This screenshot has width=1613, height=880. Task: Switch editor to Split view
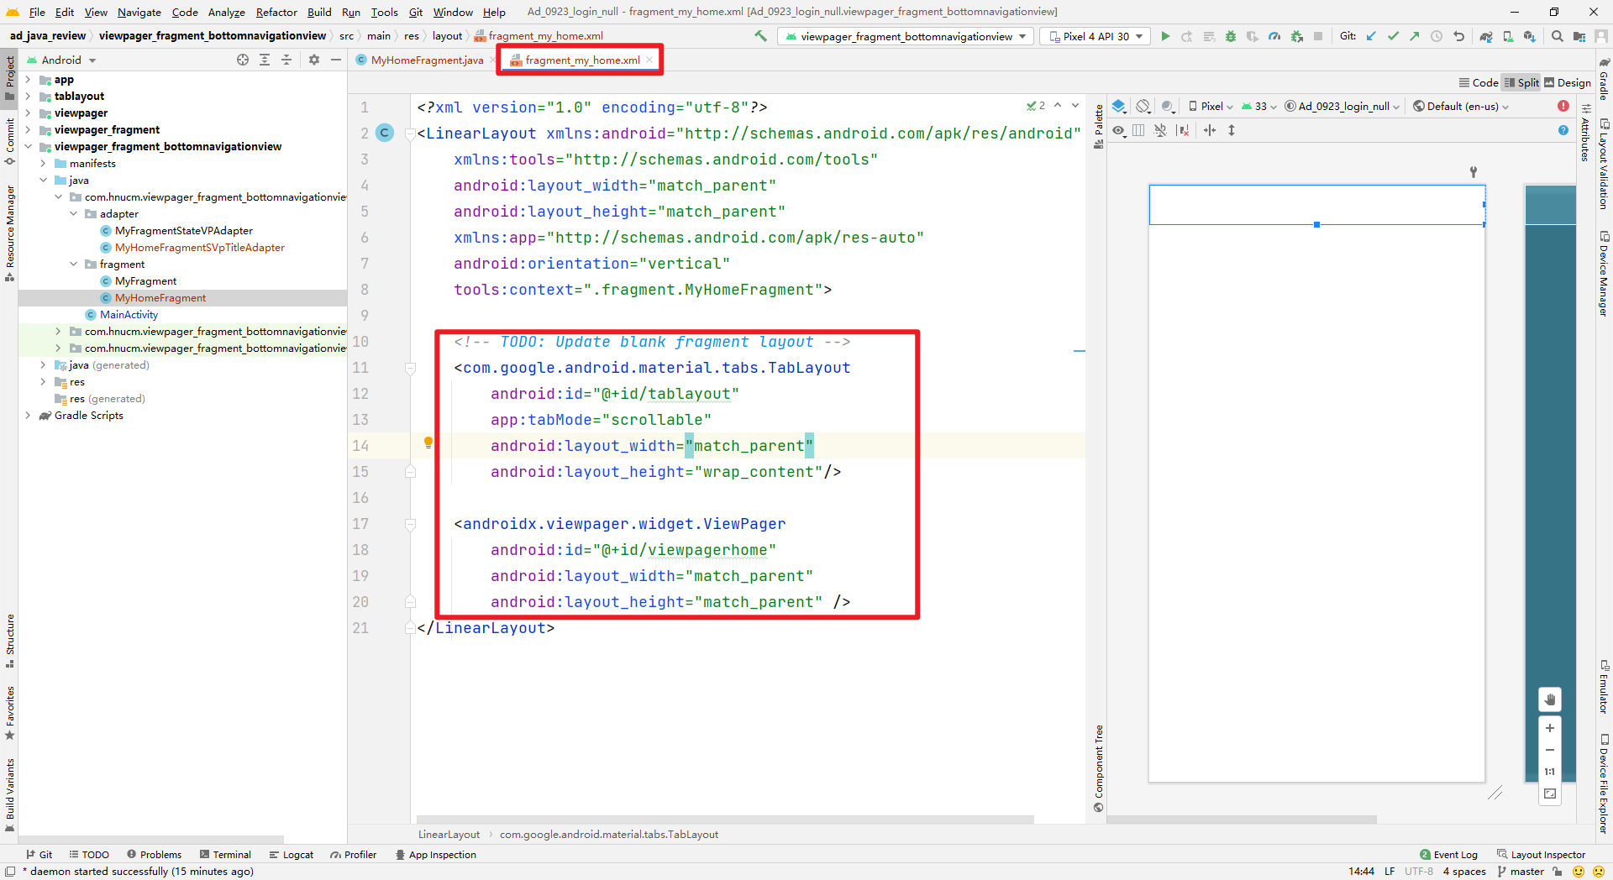point(1521,82)
